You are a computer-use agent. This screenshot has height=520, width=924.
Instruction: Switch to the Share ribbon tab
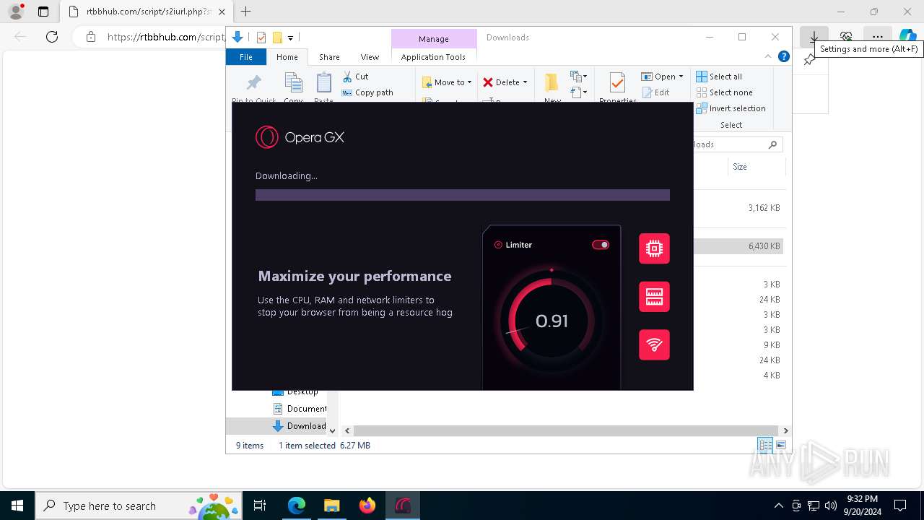[329, 57]
